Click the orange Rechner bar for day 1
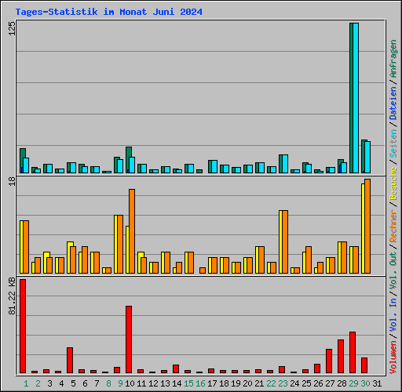The image size is (402, 392). tap(26, 247)
